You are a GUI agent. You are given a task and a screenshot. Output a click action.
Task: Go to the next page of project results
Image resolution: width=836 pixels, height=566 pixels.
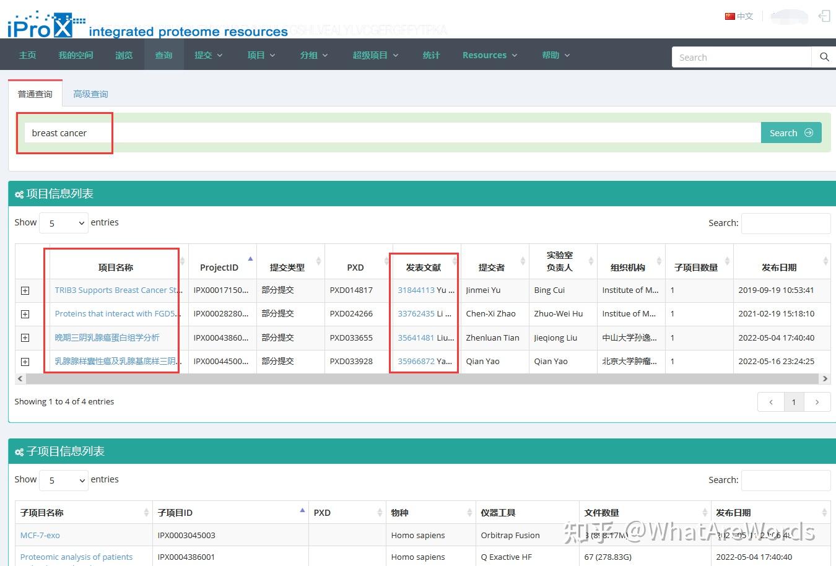pyautogui.click(x=817, y=402)
